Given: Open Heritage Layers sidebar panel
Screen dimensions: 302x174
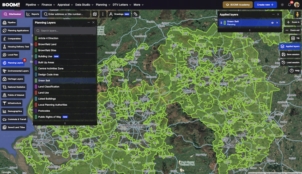Looking at the screenshot, I should point(13,79).
